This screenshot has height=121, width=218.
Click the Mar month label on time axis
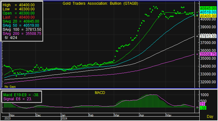pyautogui.click(x=117, y=115)
